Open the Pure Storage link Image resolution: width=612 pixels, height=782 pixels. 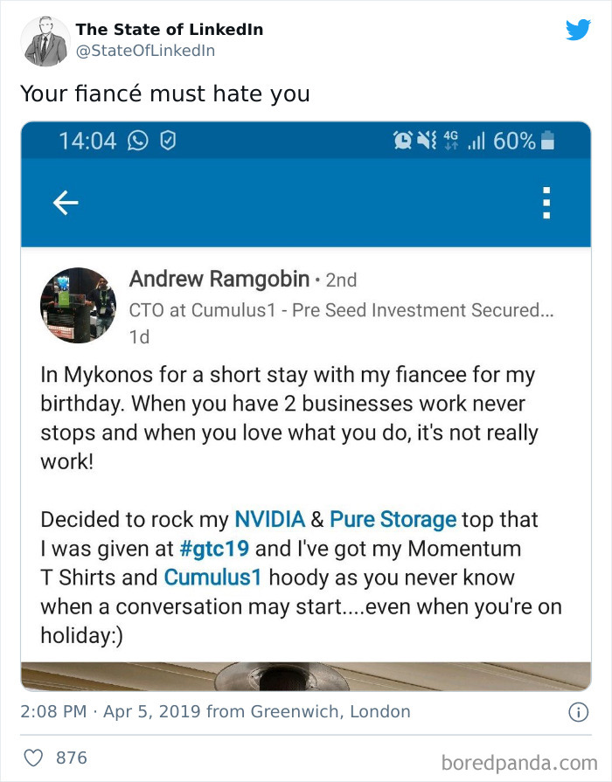click(x=393, y=519)
